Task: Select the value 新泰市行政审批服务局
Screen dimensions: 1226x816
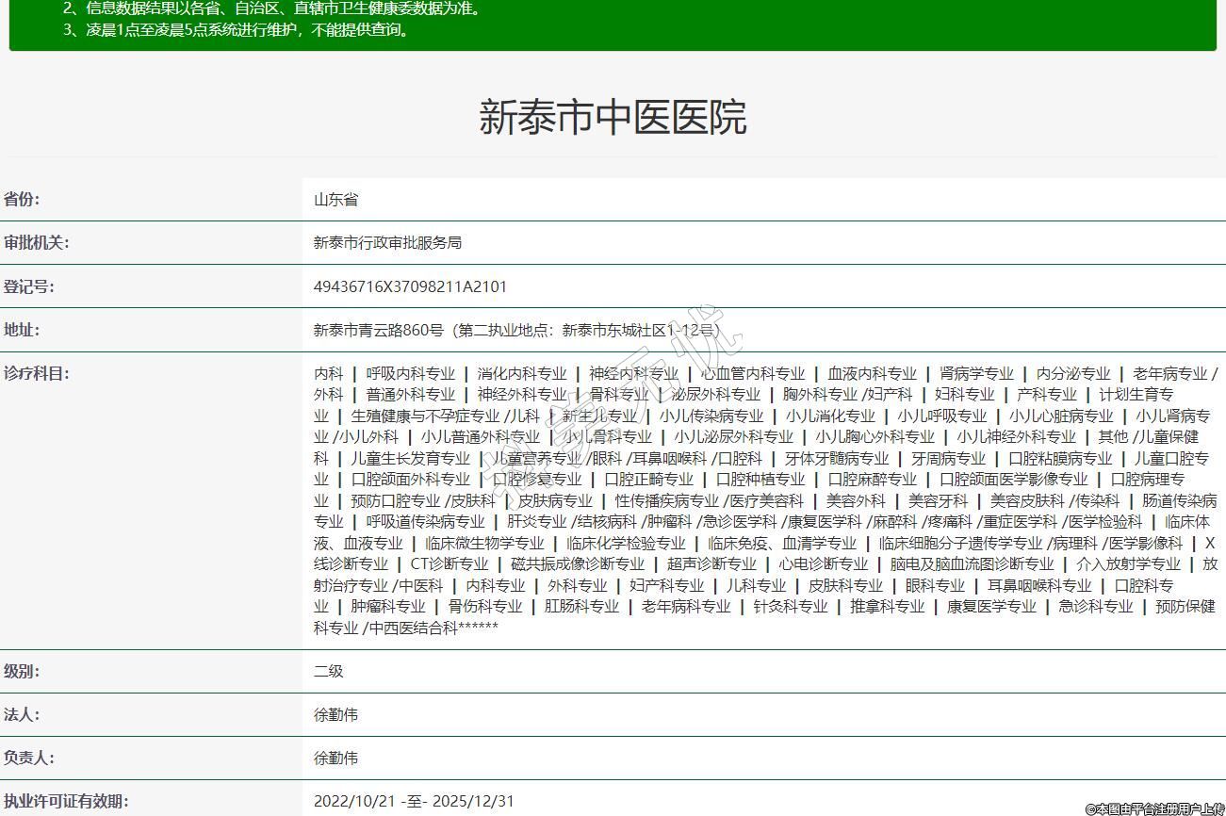Action: [x=387, y=243]
